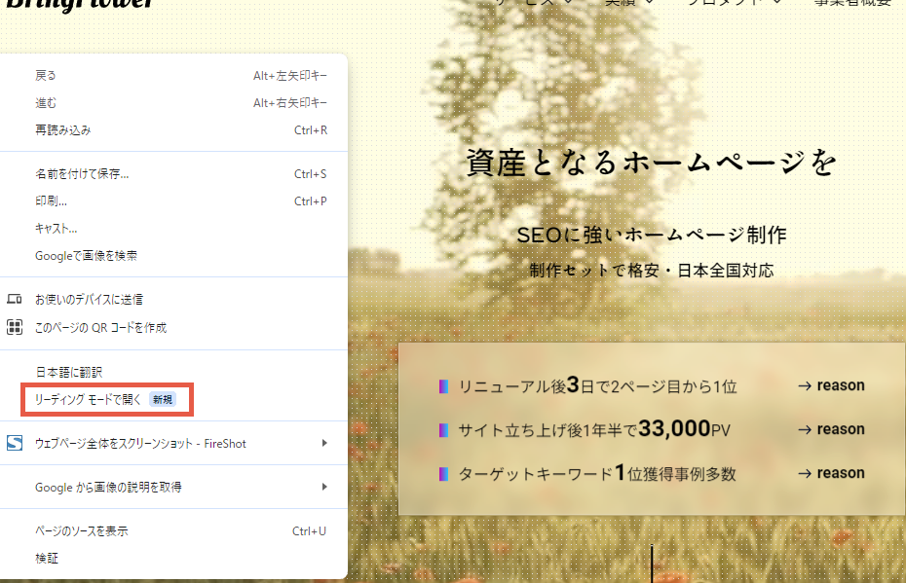Viewport: 906px width, 583px height.
Task: Click the gradient bullet beside リニューアル後3日
Action: (x=443, y=386)
